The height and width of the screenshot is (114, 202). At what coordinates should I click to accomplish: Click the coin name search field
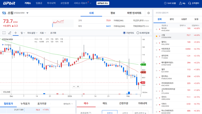pyautogui.click(x=177, y=12)
